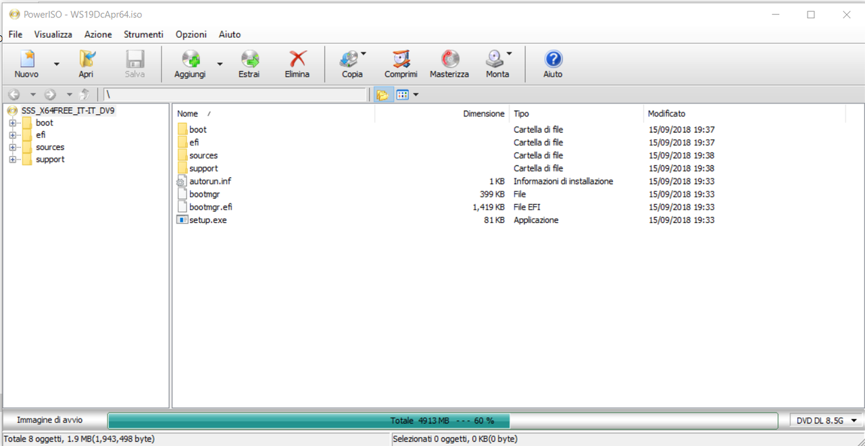
Task: Open the forward history dropdown arrow
Action: click(x=69, y=95)
